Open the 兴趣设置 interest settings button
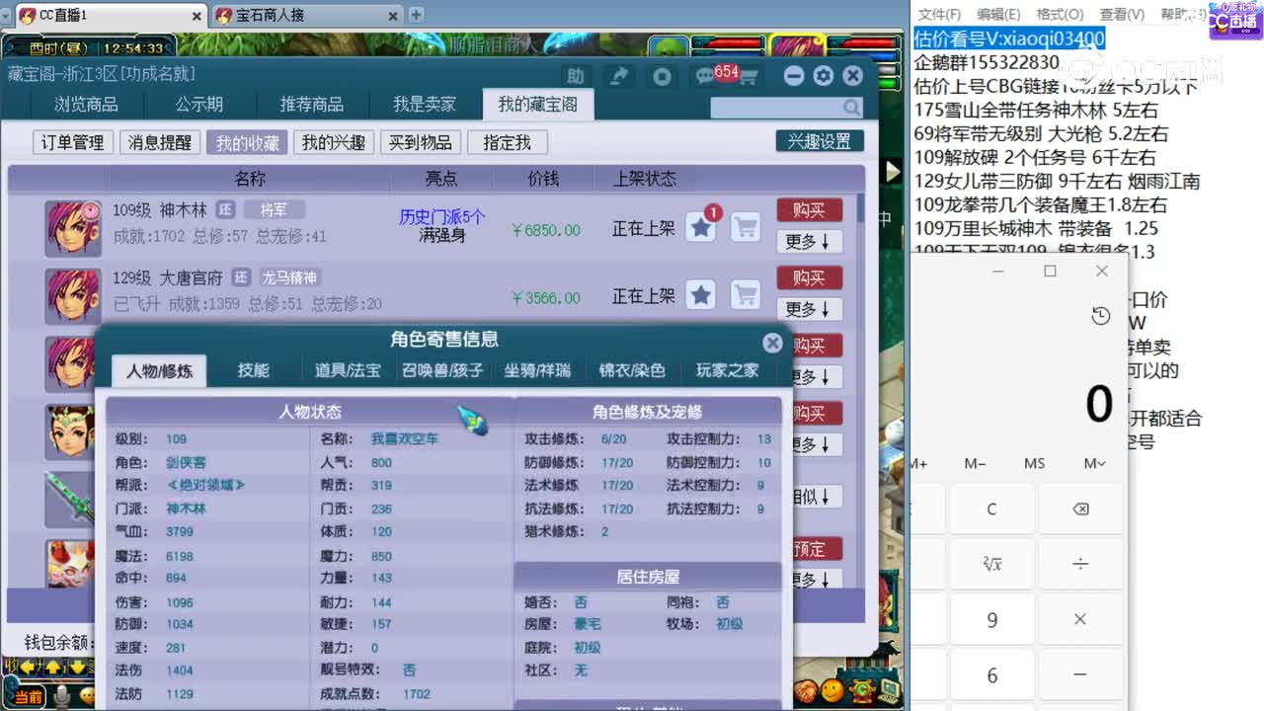 tap(820, 140)
